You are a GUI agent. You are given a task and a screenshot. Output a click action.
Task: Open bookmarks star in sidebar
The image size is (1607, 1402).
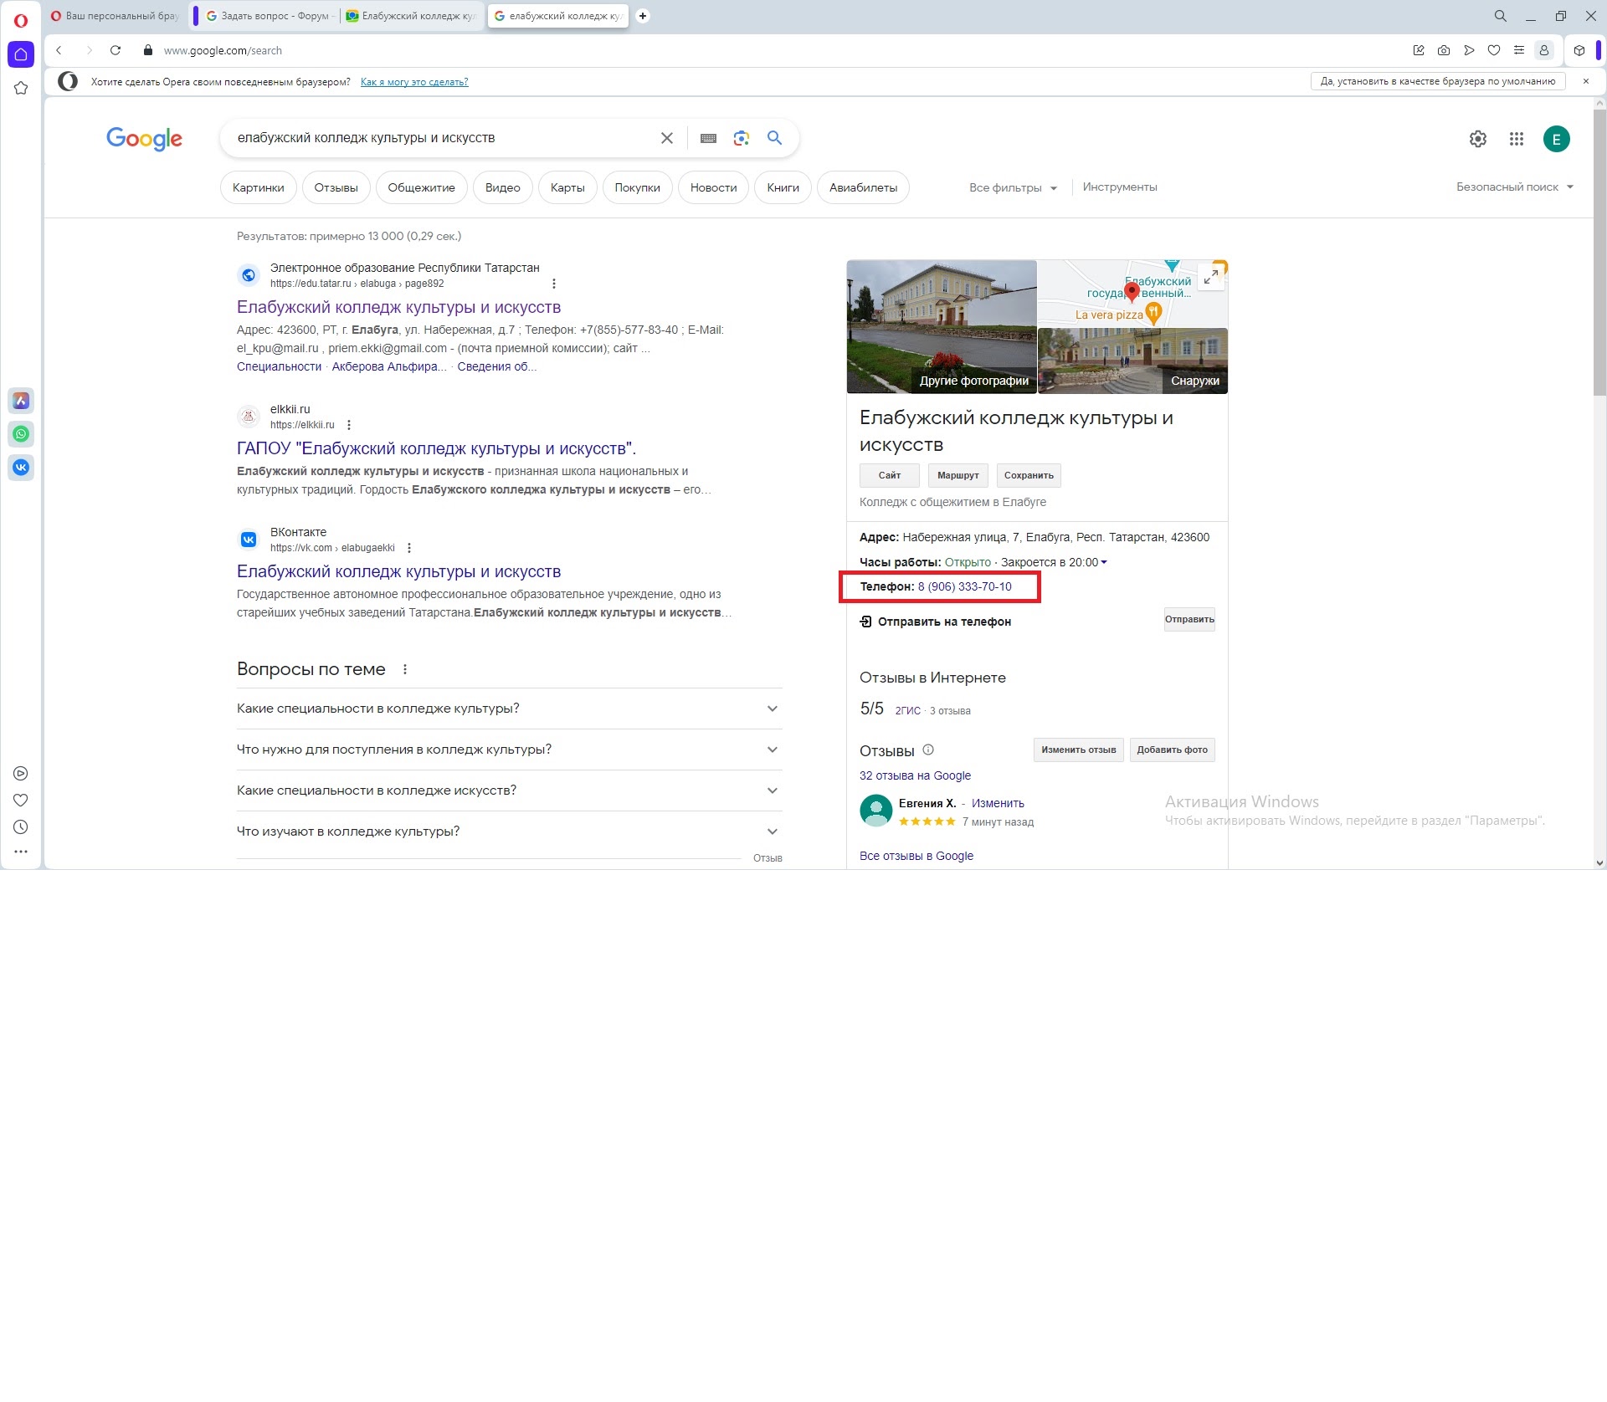tap(21, 88)
